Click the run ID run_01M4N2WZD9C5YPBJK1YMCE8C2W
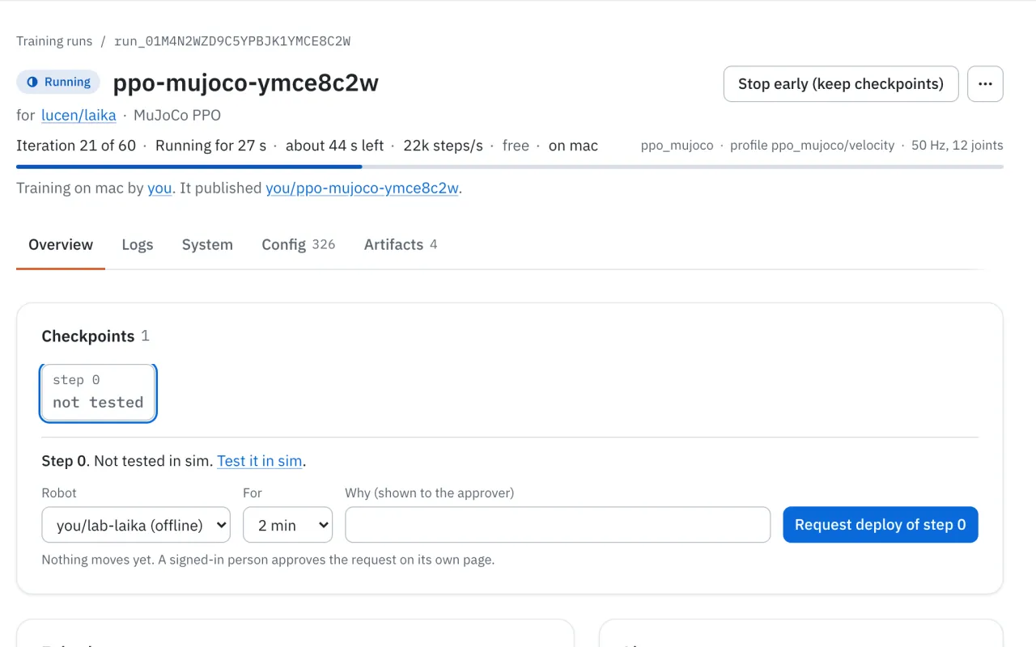The width and height of the screenshot is (1036, 647). click(232, 41)
